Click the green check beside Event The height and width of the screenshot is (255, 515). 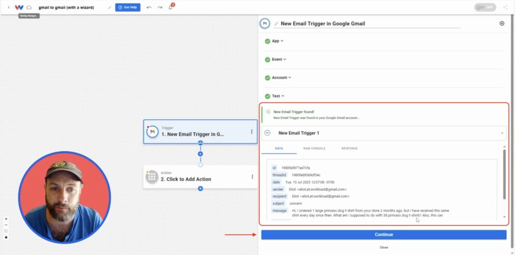coord(268,59)
